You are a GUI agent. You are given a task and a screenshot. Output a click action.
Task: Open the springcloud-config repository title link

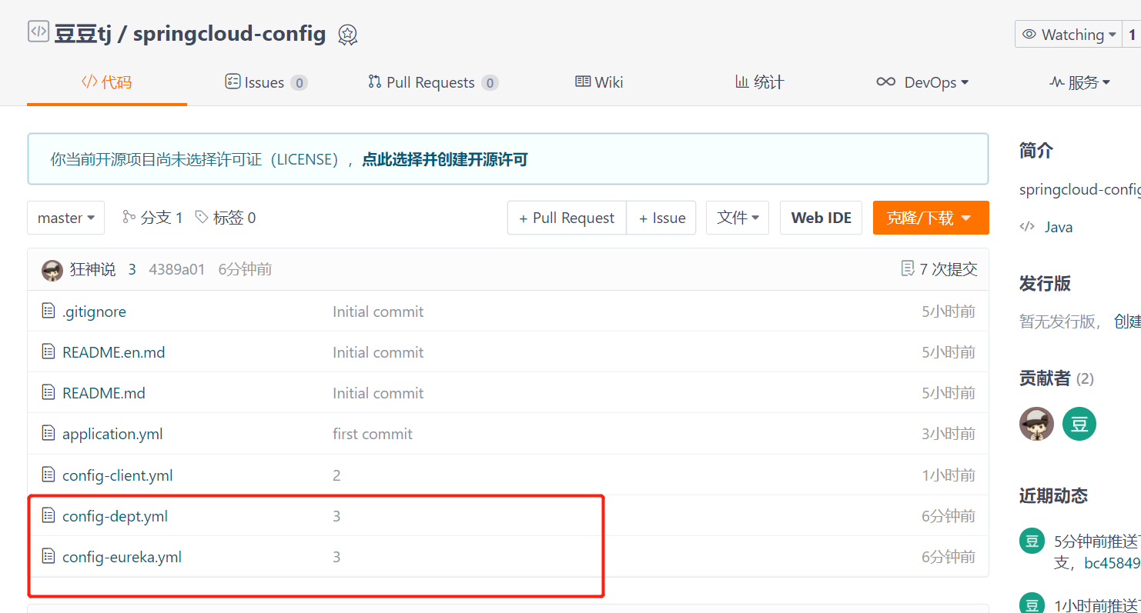point(229,35)
